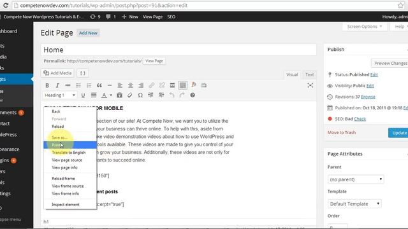
Task: Decrease indent of paragraph
Action: pos(150,95)
